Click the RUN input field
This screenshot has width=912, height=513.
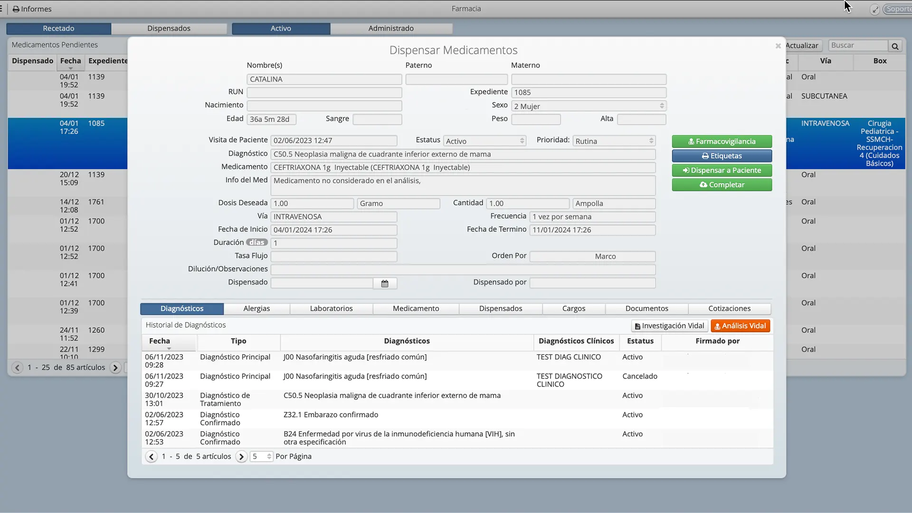(324, 93)
